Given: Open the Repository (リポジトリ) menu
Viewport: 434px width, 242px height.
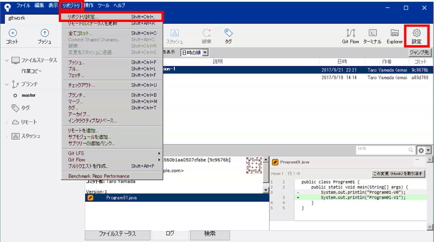Looking at the screenshot, I should coord(71,5).
